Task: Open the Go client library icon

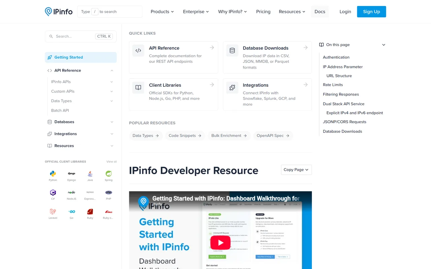Action: point(71,212)
